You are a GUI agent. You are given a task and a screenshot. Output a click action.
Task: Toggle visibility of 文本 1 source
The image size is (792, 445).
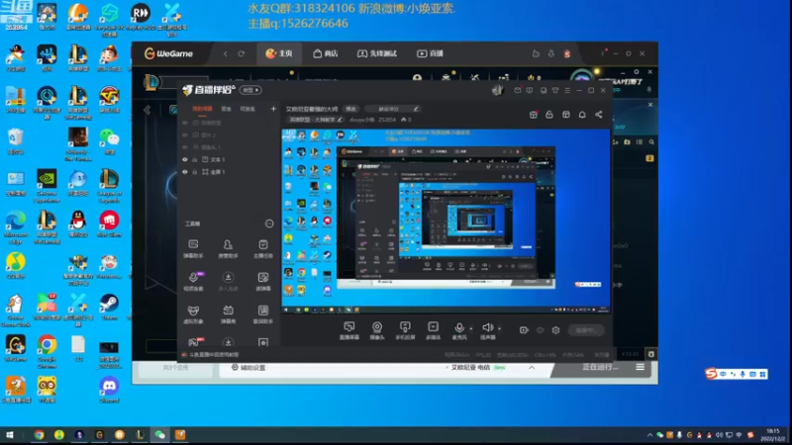click(x=185, y=159)
